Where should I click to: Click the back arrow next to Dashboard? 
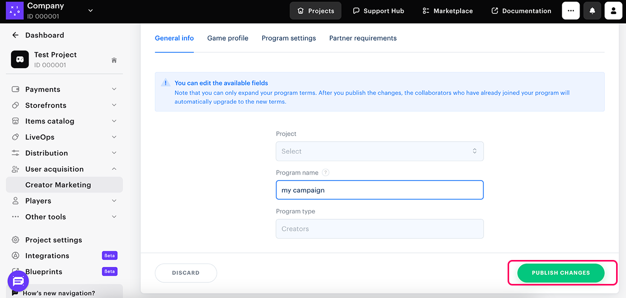tap(15, 35)
